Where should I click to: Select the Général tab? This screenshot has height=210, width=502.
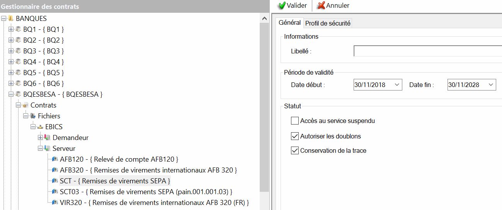[x=289, y=23]
